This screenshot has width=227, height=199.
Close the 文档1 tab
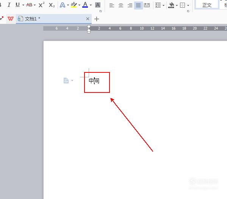pos(88,19)
